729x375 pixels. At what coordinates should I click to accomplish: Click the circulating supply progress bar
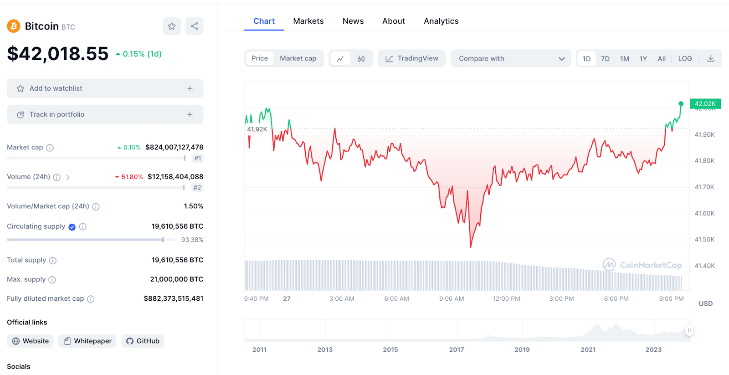coord(91,240)
